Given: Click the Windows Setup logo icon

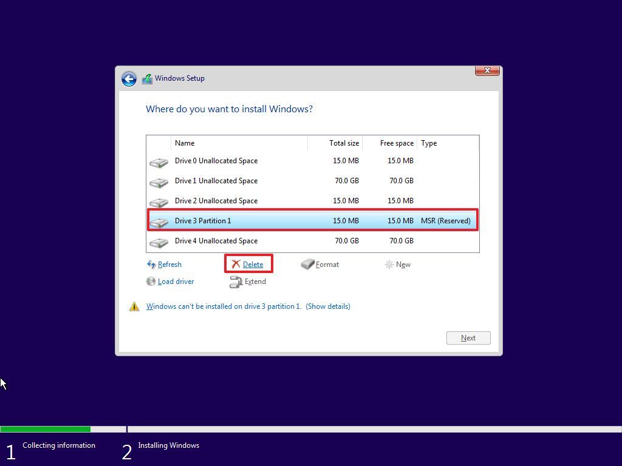Looking at the screenshot, I should (148, 78).
